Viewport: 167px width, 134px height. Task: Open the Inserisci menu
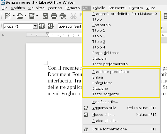coord(55,8)
